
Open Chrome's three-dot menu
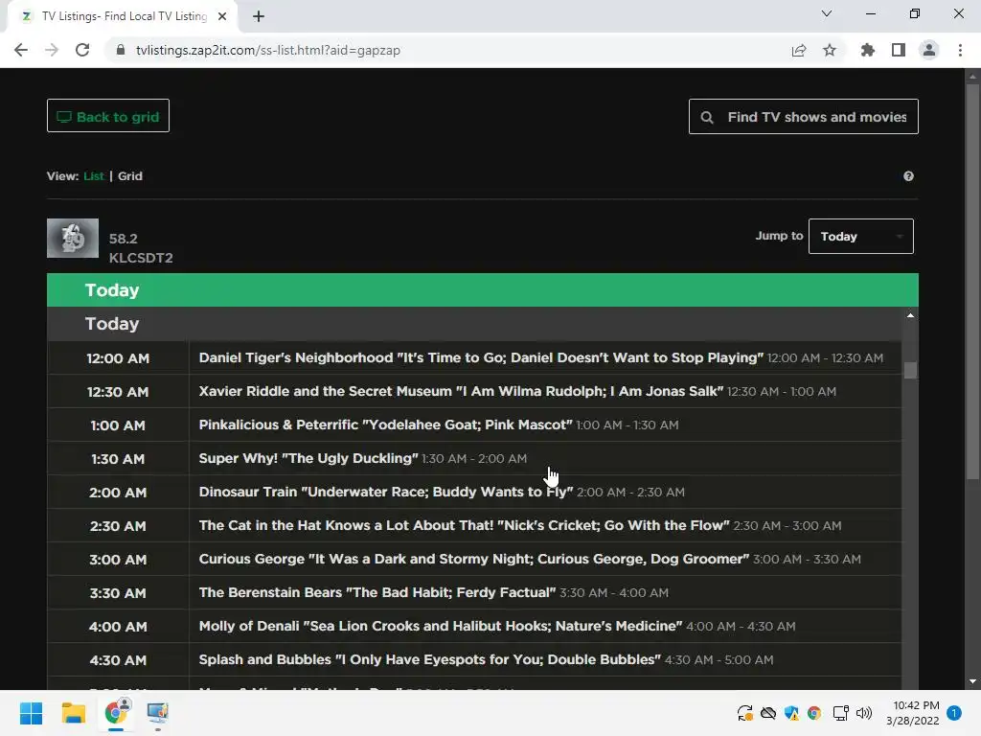pos(960,50)
